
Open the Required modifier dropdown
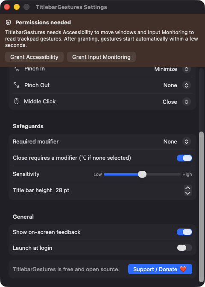(186, 141)
